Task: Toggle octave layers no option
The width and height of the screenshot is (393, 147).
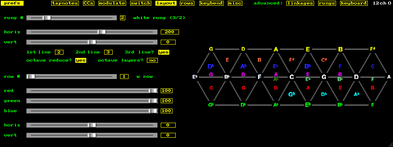Action: pos(153,60)
